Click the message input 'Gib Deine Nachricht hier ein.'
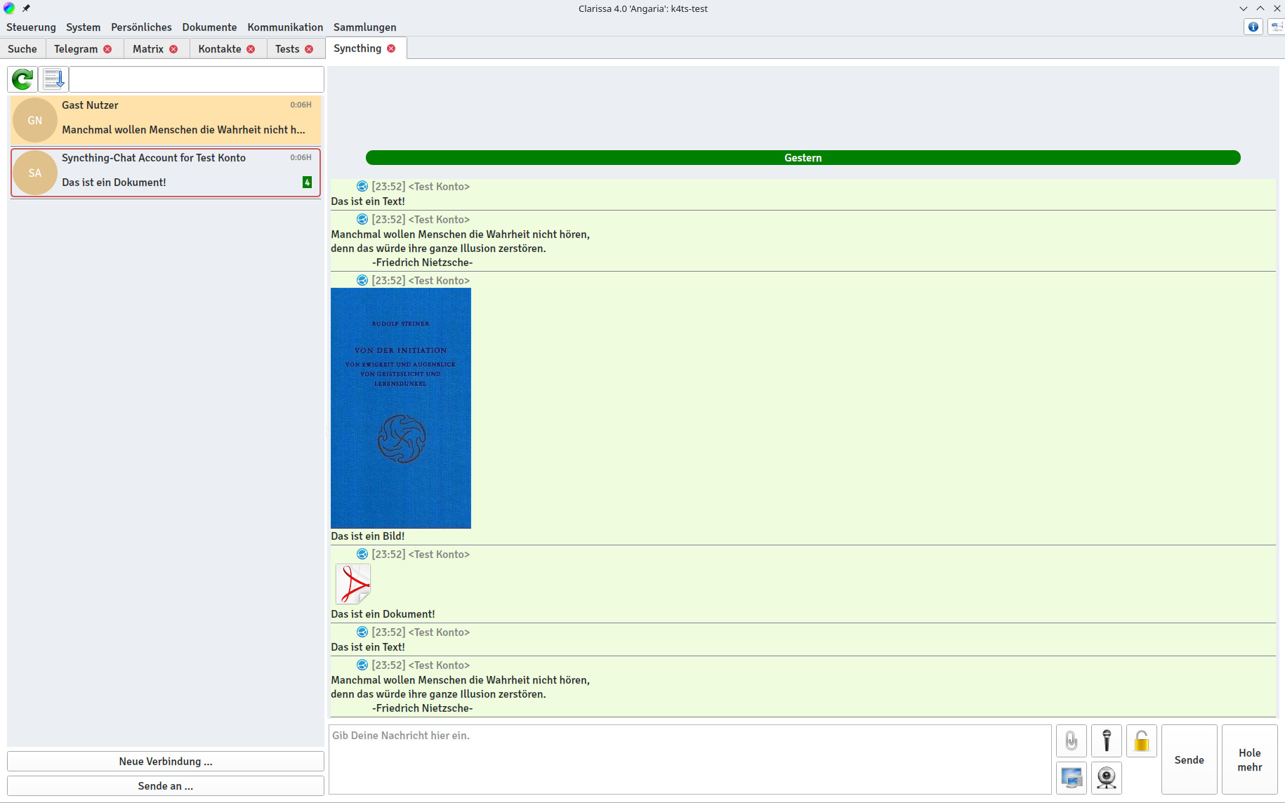The image size is (1285, 803). point(690,759)
